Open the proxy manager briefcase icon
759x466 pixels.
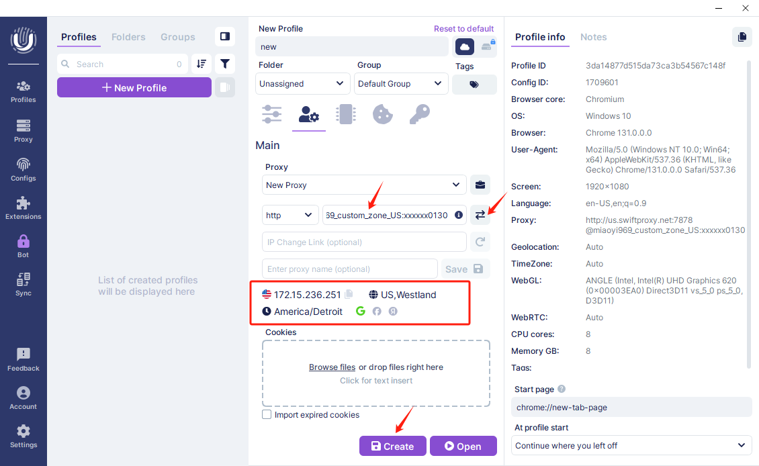480,185
